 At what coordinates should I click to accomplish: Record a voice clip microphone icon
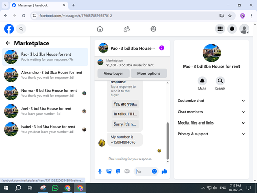[100, 171]
